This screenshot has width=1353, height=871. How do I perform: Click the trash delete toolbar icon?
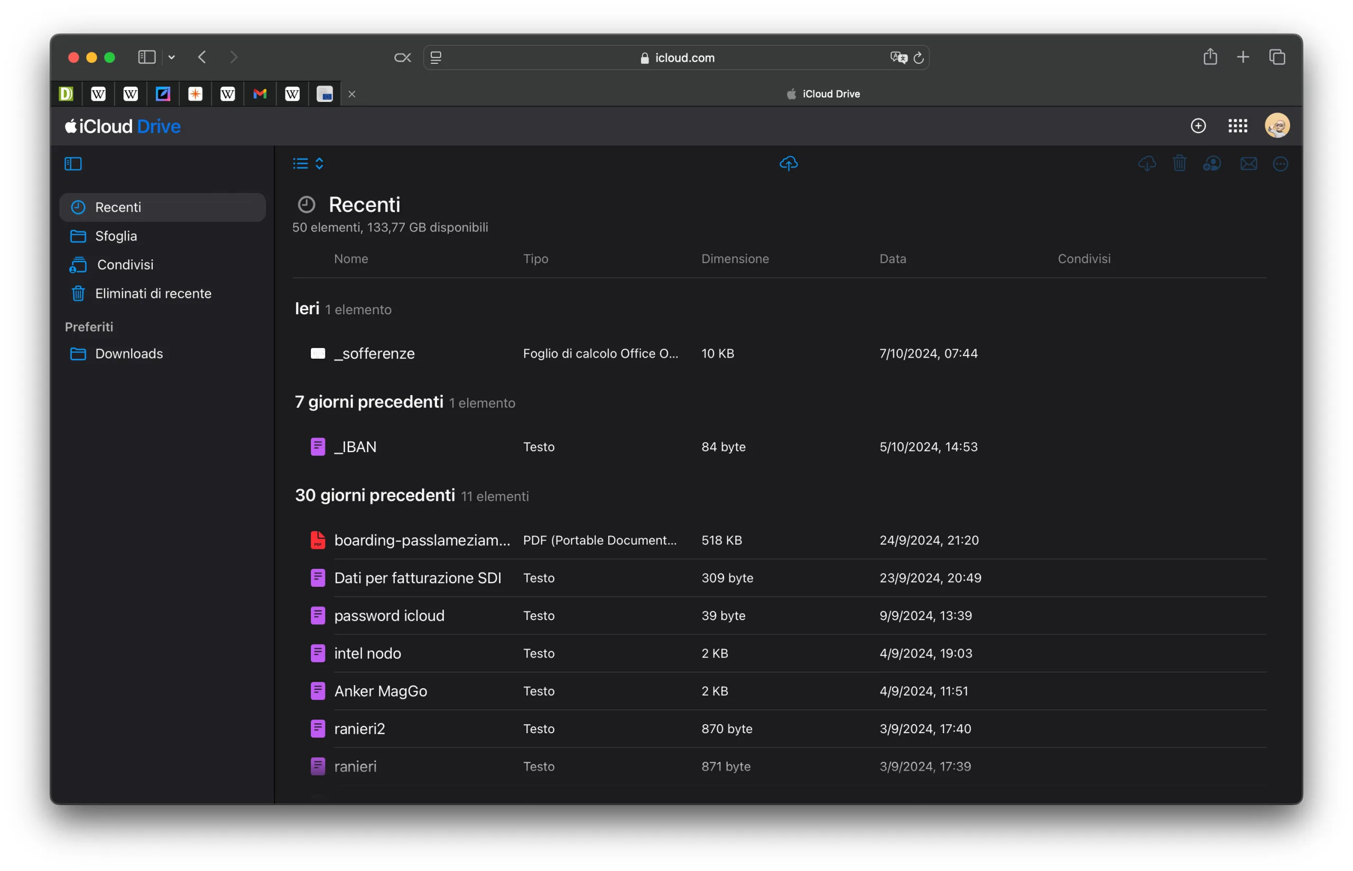(x=1179, y=164)
